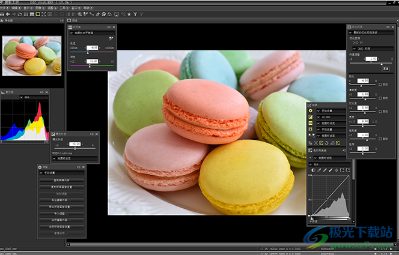Click the first copy button in Adjust panel
This screenshot has height=255, width=399.
click(61, 181)
